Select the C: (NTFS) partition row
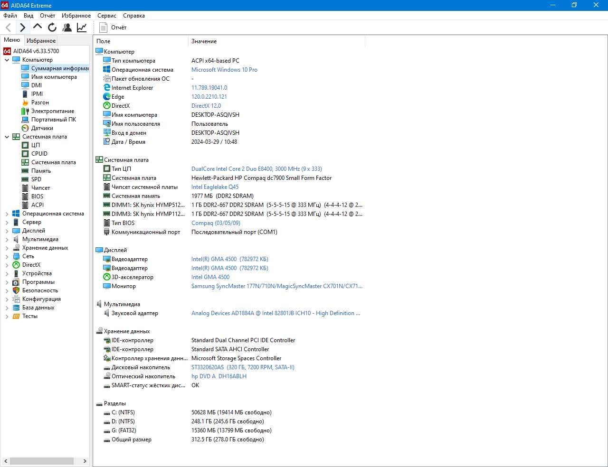This screenshot has width=608, height=467. coord(230,412)
